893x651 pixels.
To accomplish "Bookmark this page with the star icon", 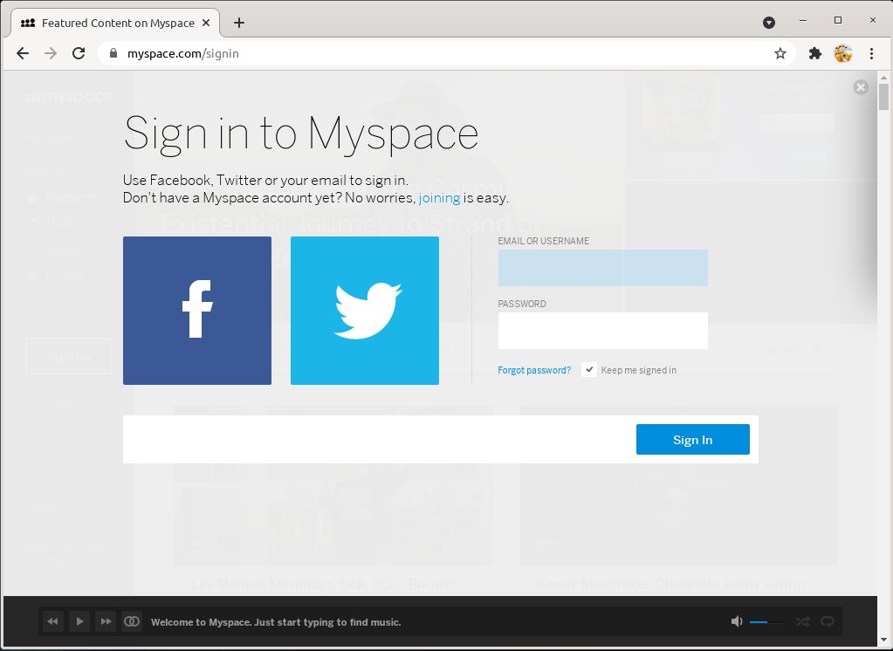I will [x=780, y=53].
